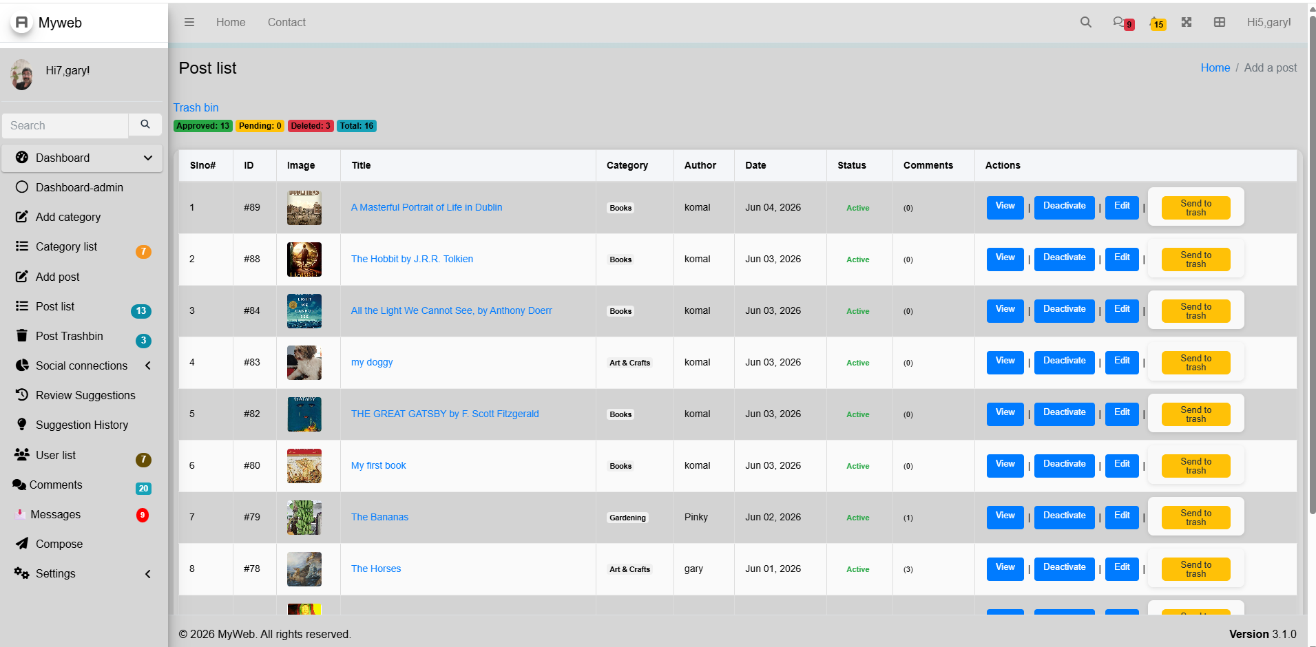Open messages chat icon with badge 9
The width and height of the screenshot is (1316, 647).
click(1123, 23)
